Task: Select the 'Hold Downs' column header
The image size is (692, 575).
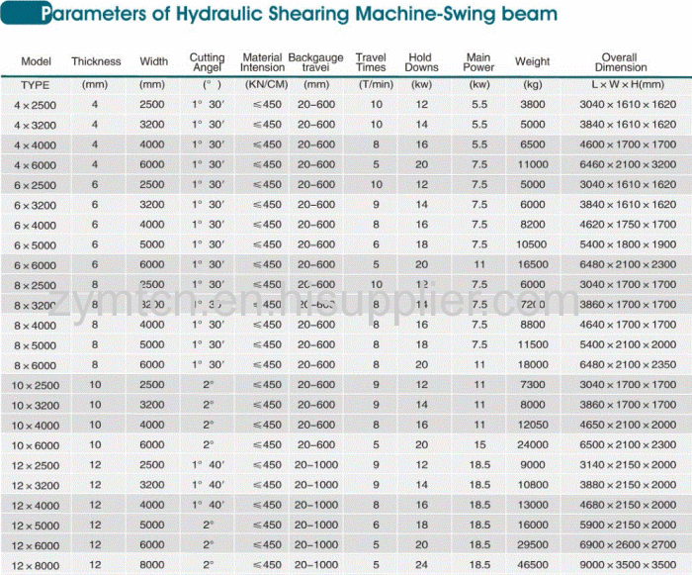Action: 421,62
